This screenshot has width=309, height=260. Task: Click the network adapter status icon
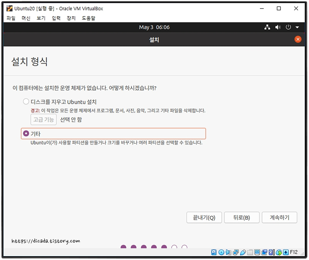(x=236, y=252)
